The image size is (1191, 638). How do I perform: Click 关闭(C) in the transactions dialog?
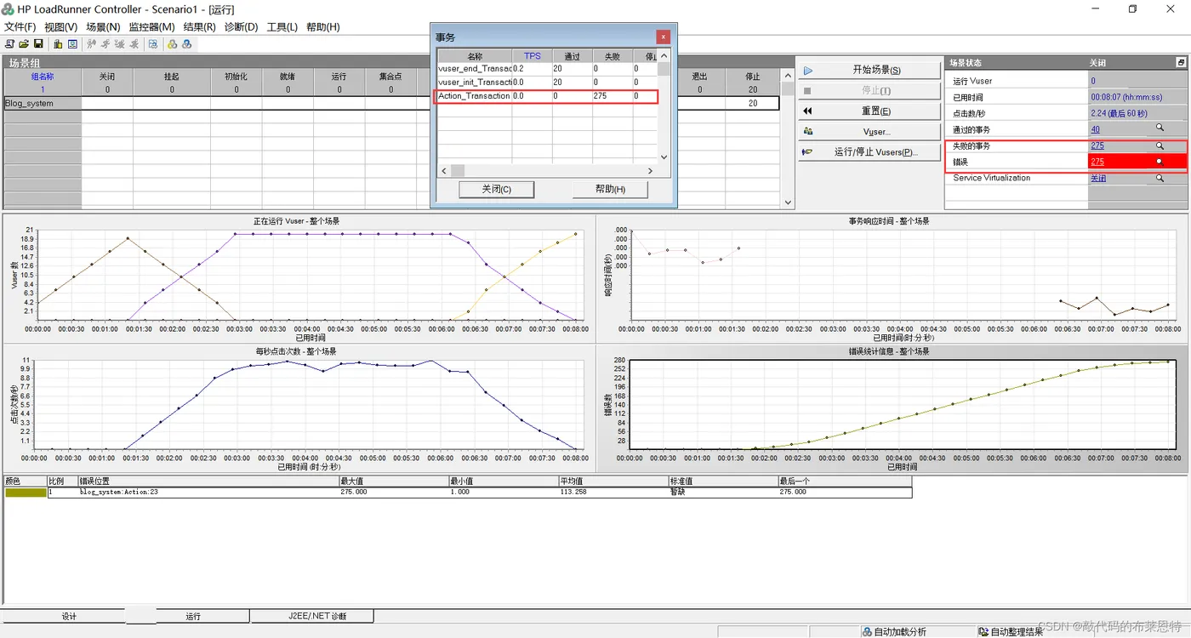496,189
